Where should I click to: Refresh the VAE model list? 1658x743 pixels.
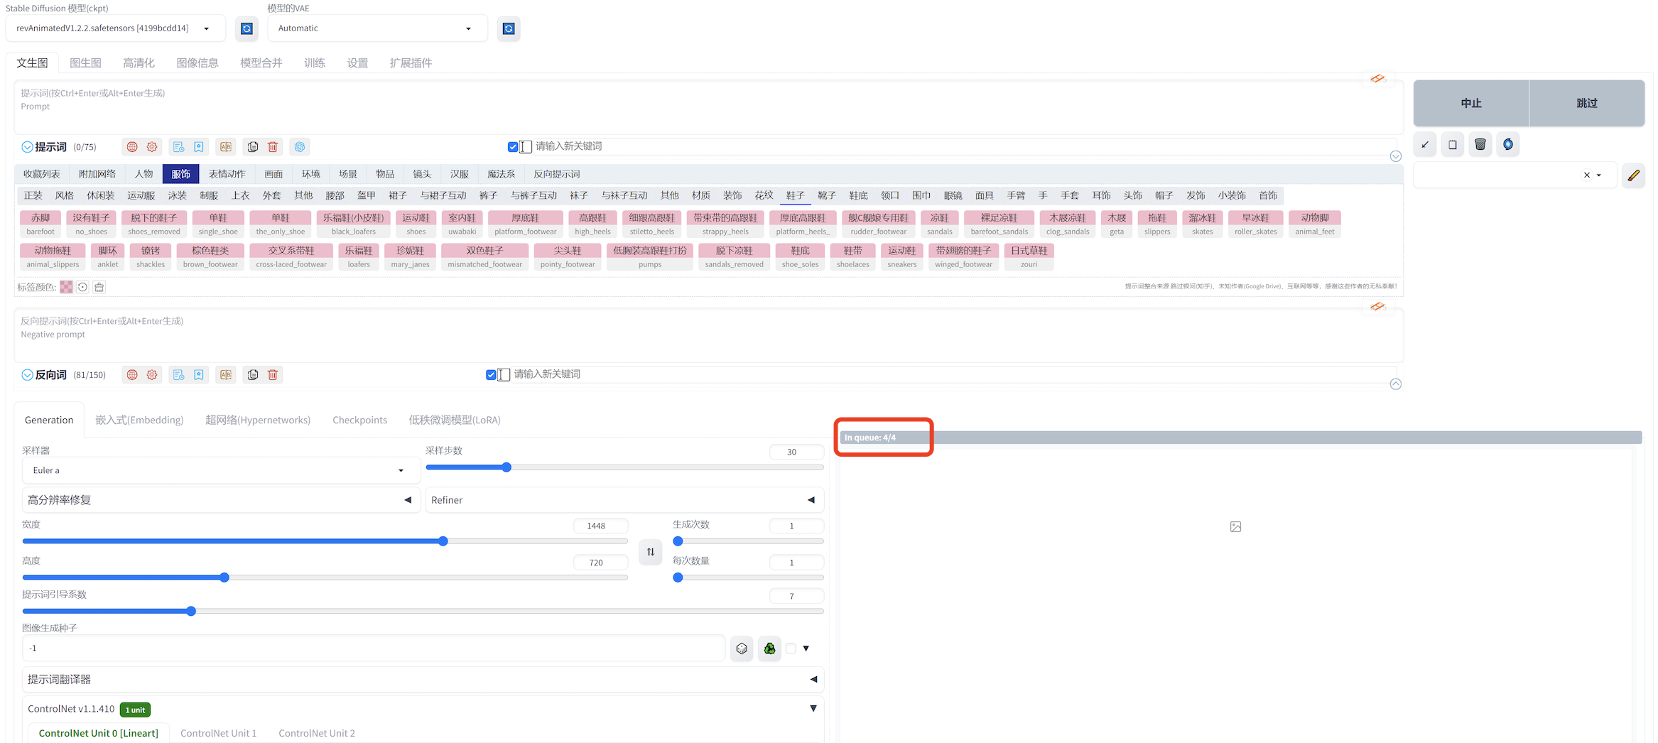point(509,28)
